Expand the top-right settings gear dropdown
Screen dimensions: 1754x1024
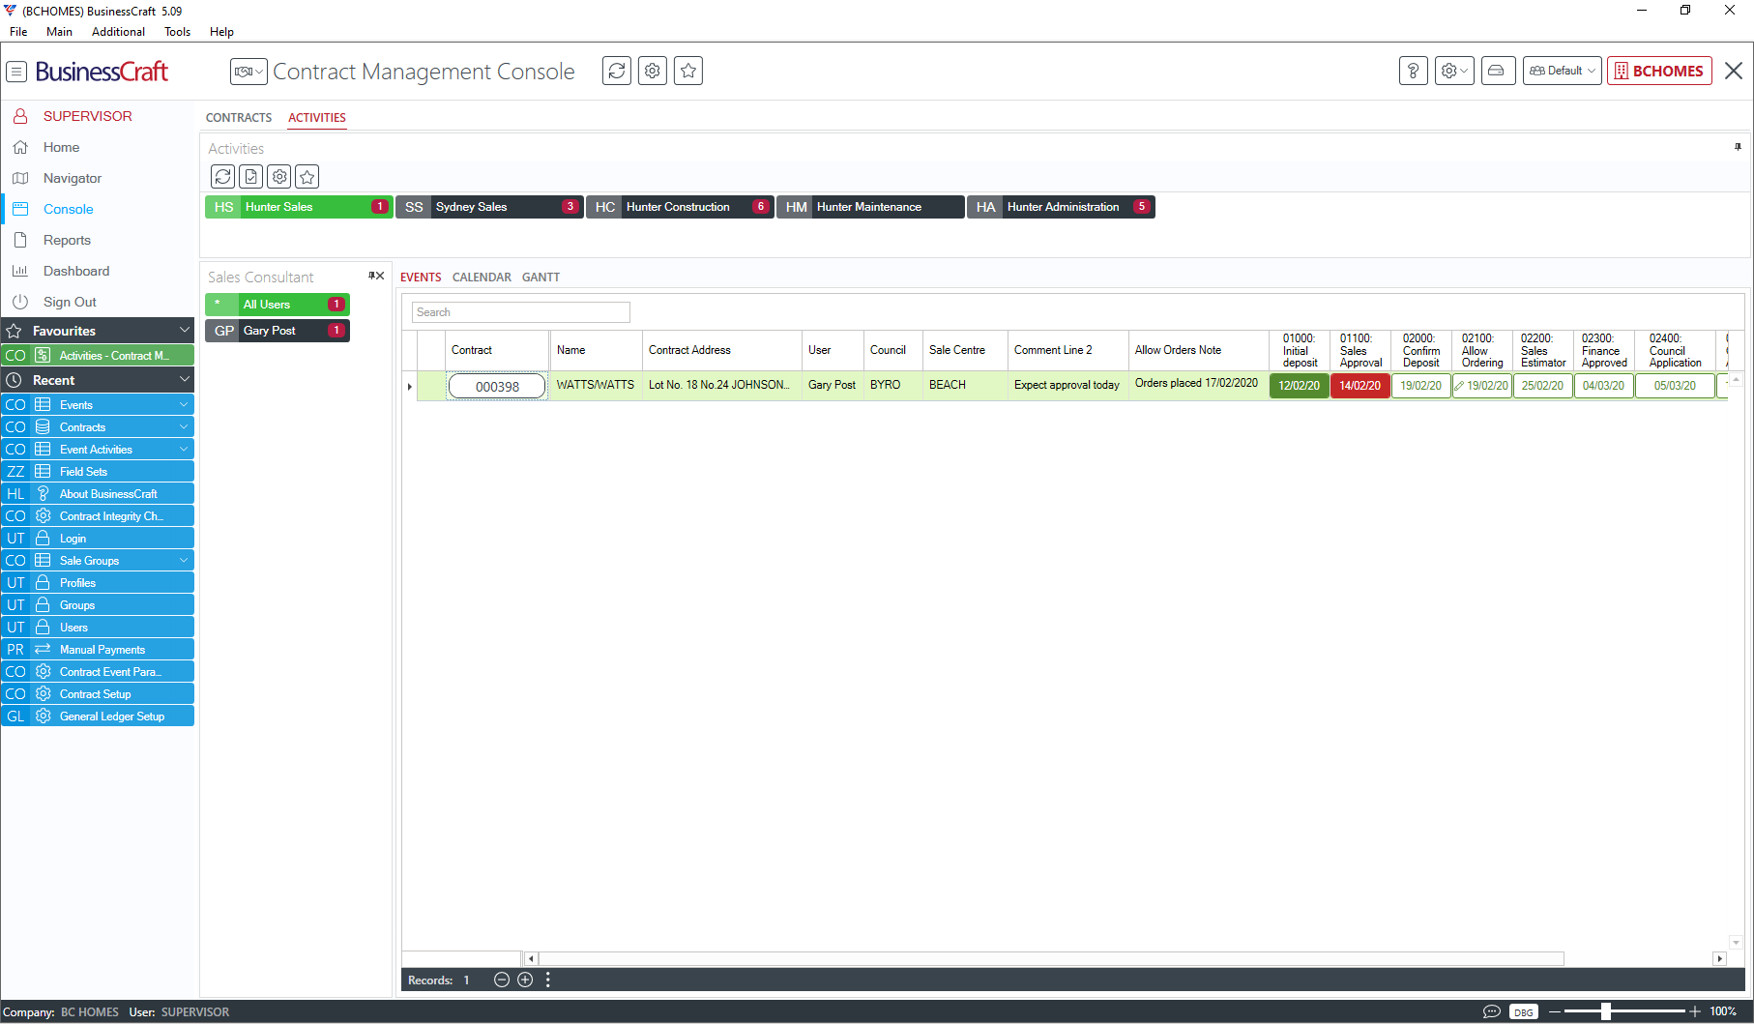pos(1454,71)
